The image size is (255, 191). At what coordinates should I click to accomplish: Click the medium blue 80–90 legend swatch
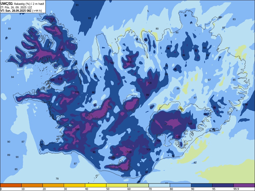tap(181, 185)
